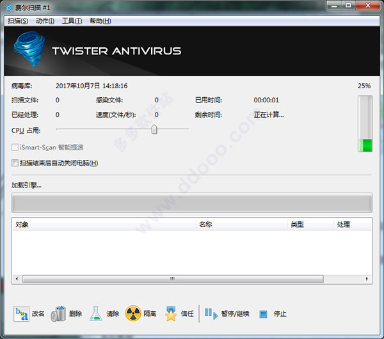The height and width of the screenshot is (339, 384).
Task: Toggle 扫描结束后自动关闭电脑 checkbox
Action: [x=15, y=162]
